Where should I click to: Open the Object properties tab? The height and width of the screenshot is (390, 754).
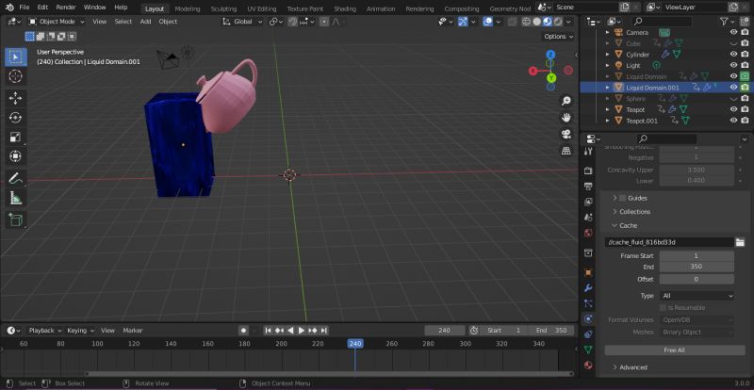coord(588,272)
